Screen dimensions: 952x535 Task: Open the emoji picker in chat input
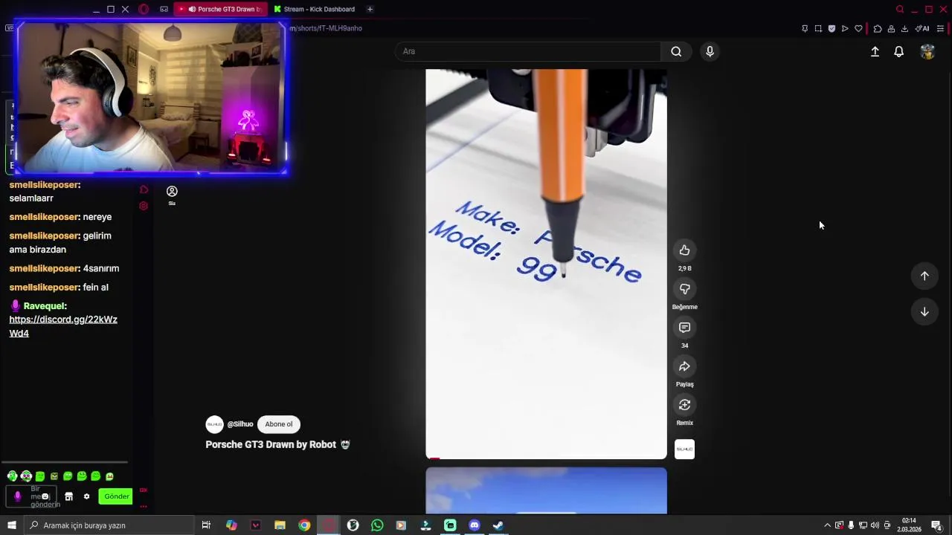[45, 496]
